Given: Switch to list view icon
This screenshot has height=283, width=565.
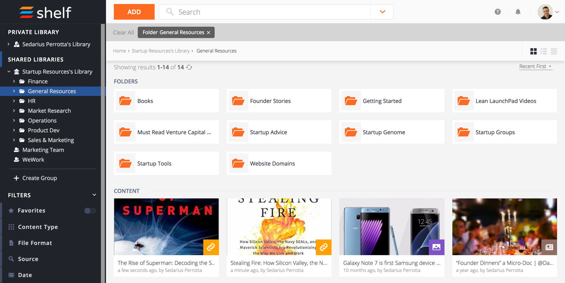Looking at the screenshot, I should click(x=543, y=51).
